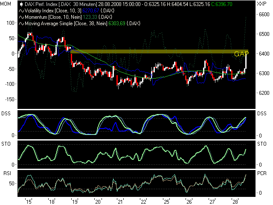The height and width of the screenshot is (205, 273).
Task: Click the left STO panel label
Action: 6,144
